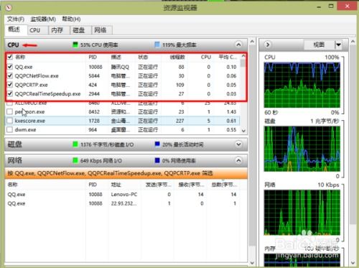Click the CPU usage graph
The image size is (359, 268).
click(x=302, y=85)
